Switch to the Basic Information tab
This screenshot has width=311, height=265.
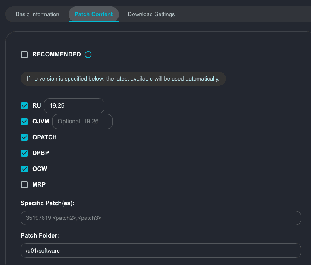tap(38, 14)
